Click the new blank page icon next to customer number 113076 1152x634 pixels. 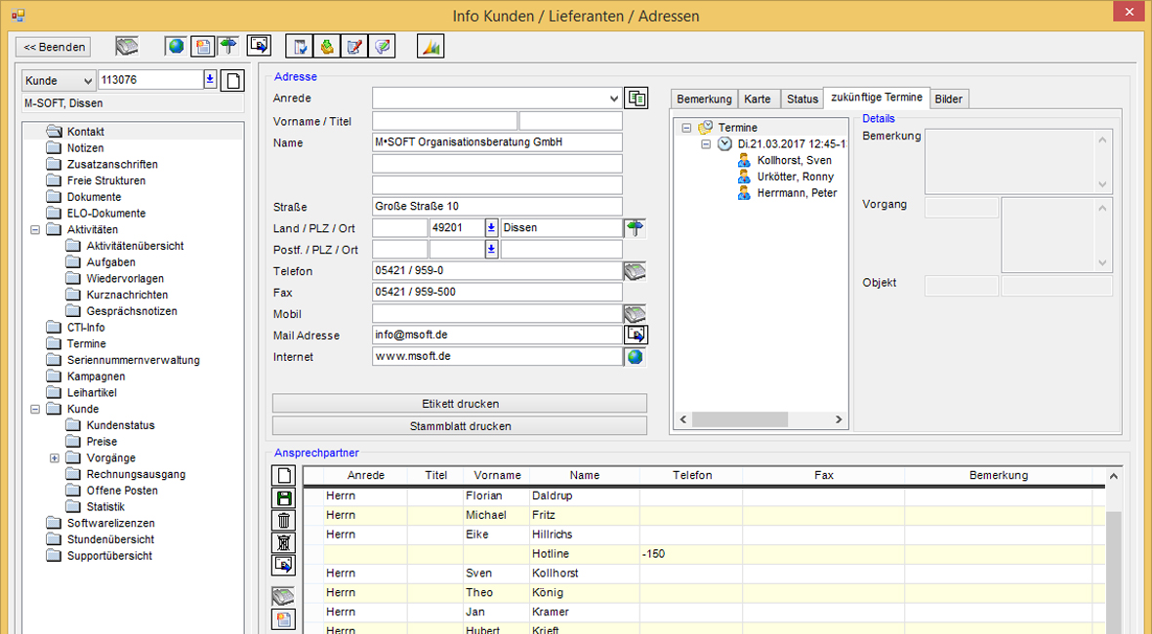click(x=232, y=81)
